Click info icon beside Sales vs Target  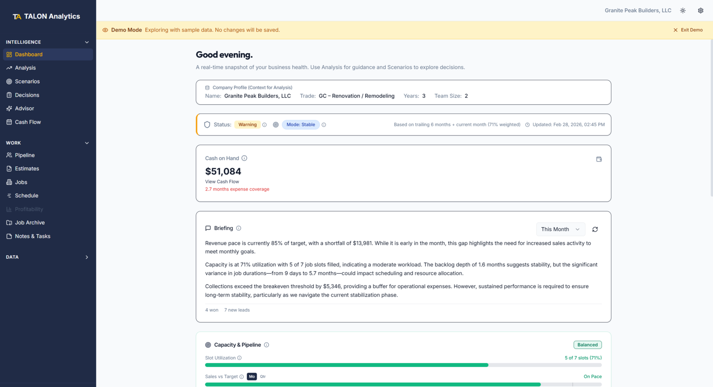pyautogui.click(x=242, y=377)
